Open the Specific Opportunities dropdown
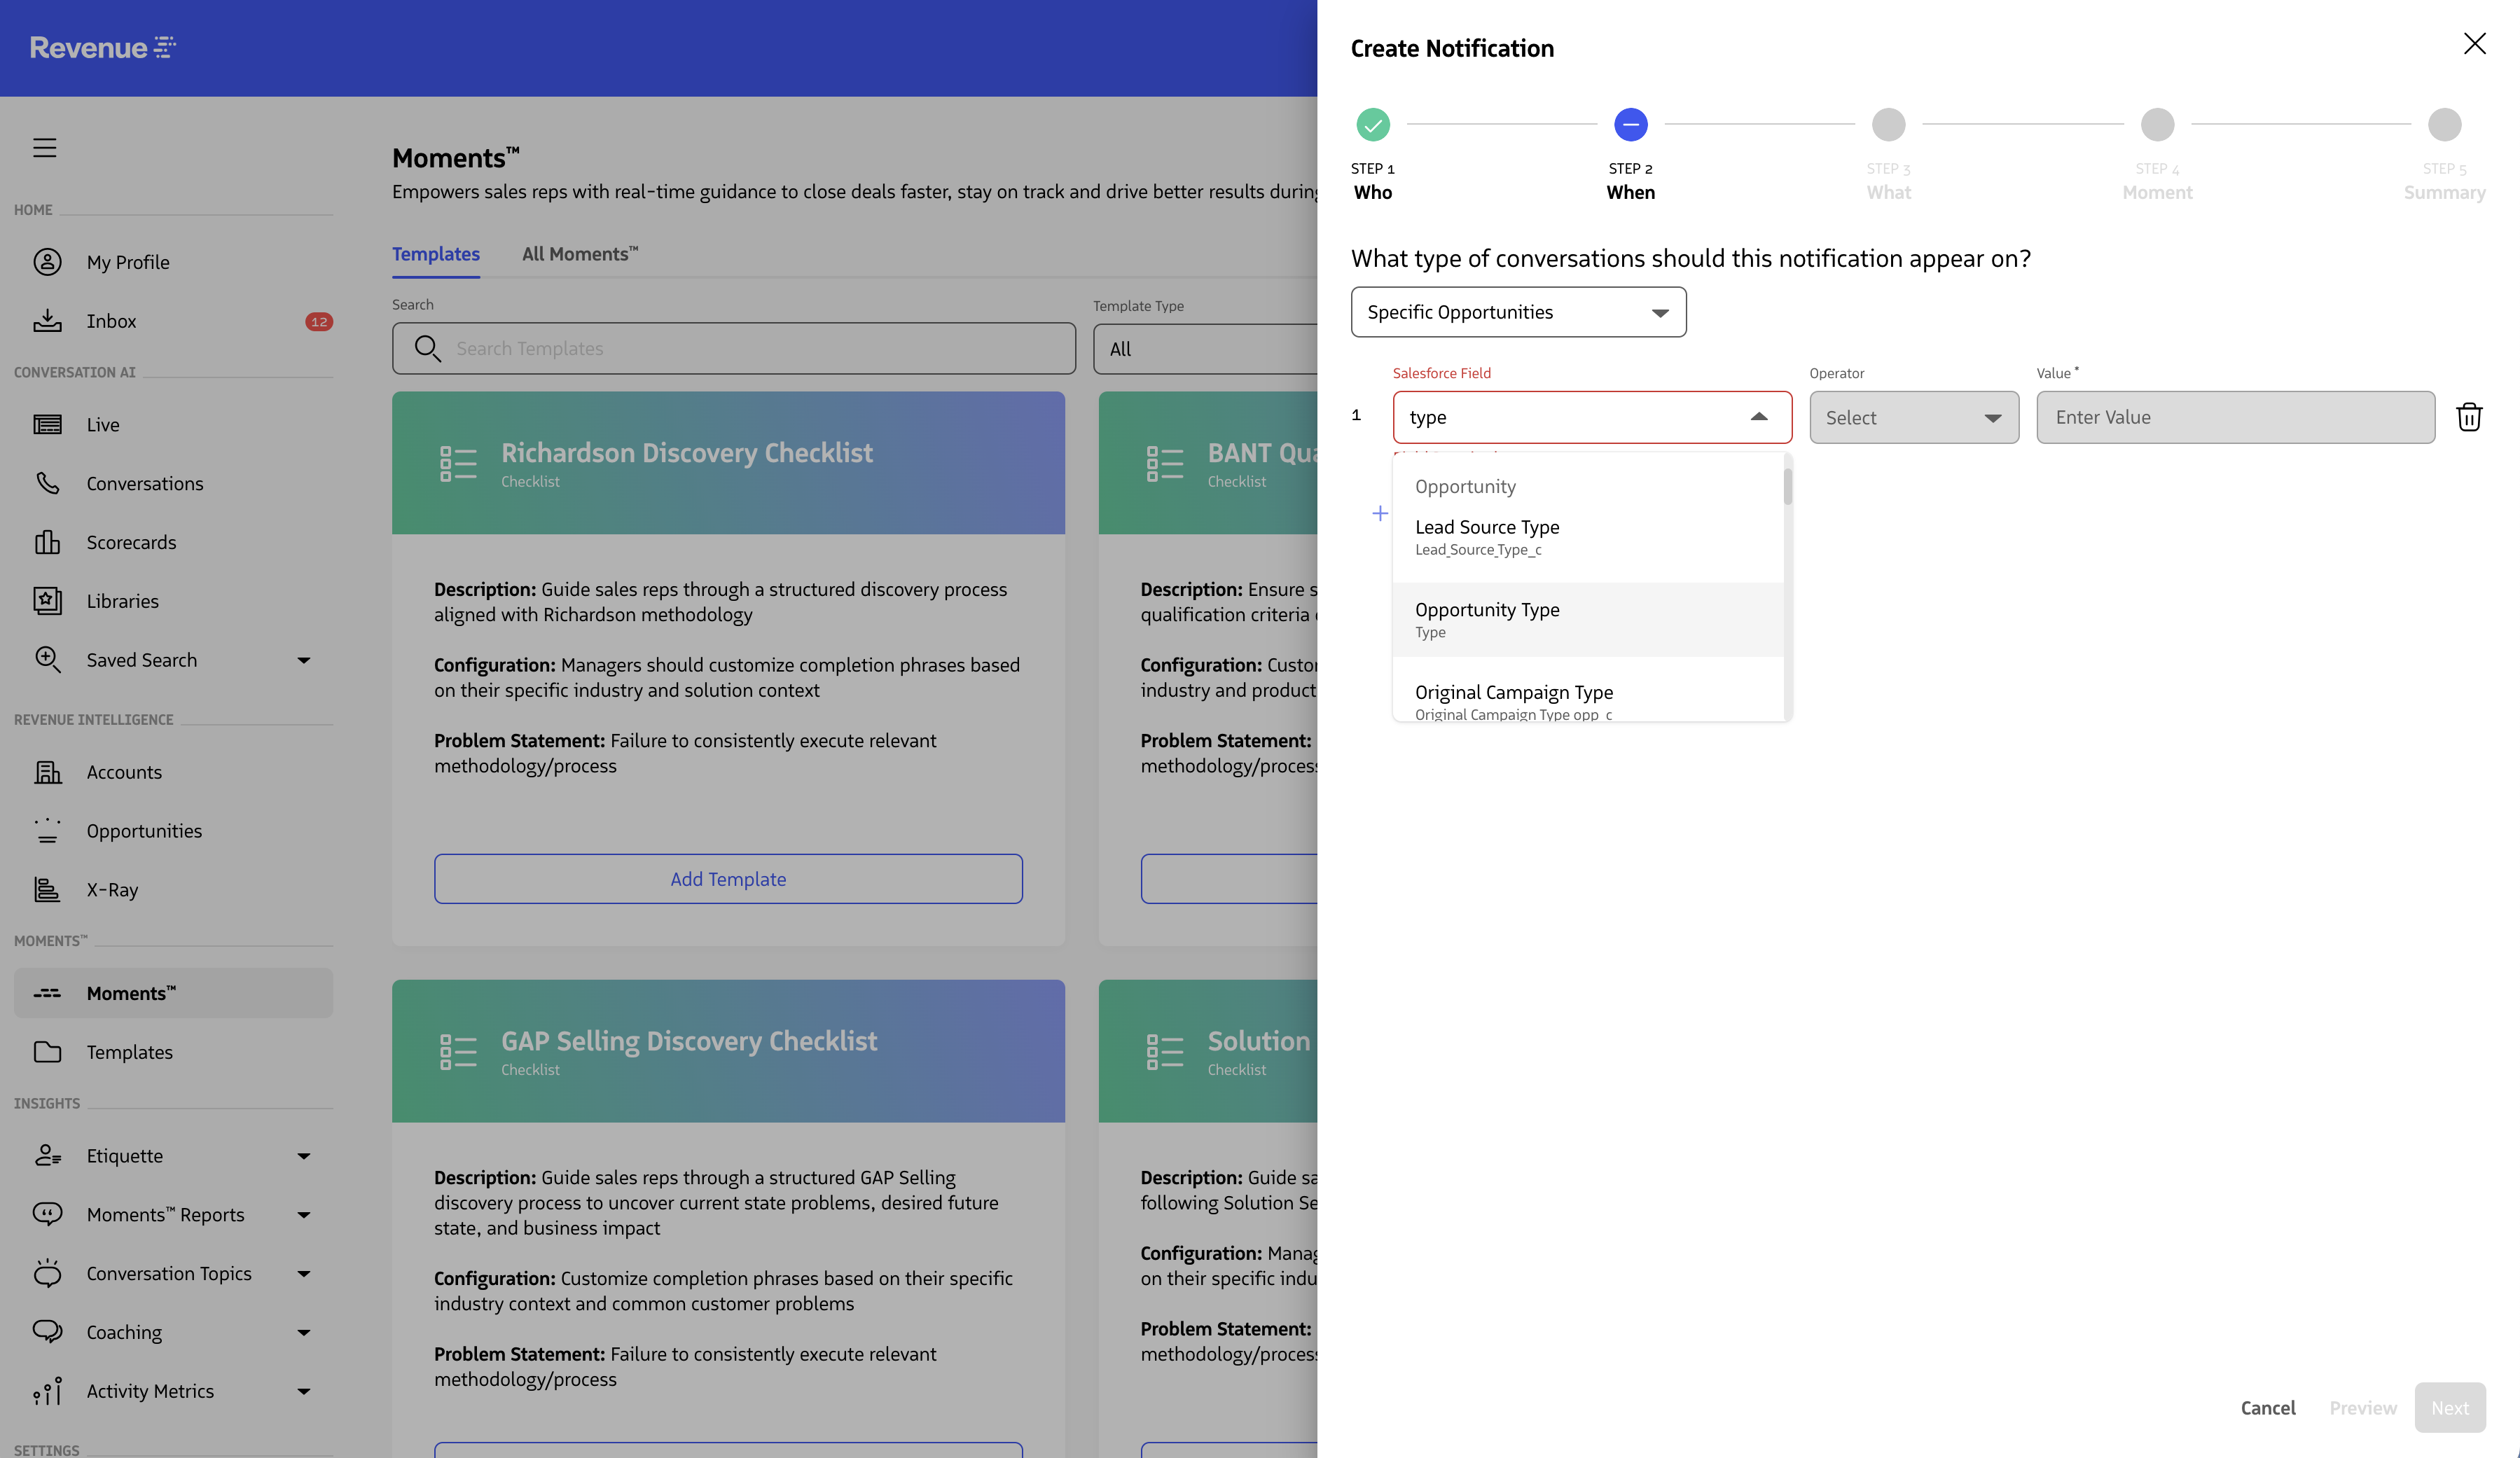 [x=1518, y=312]
